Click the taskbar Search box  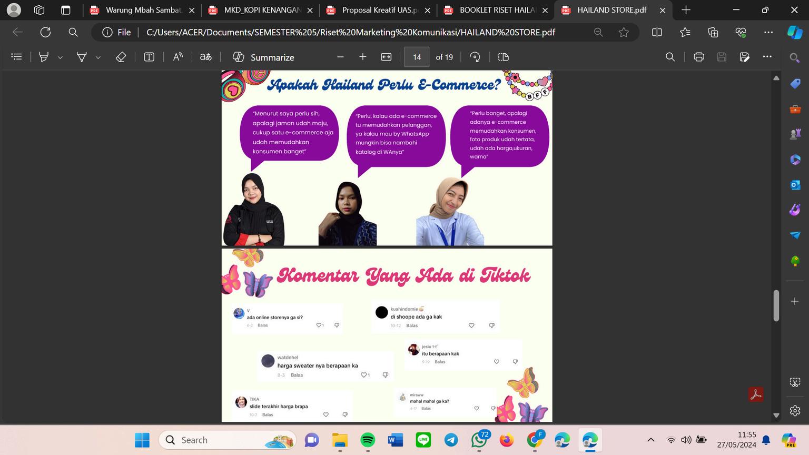click(x=228, y=440)
